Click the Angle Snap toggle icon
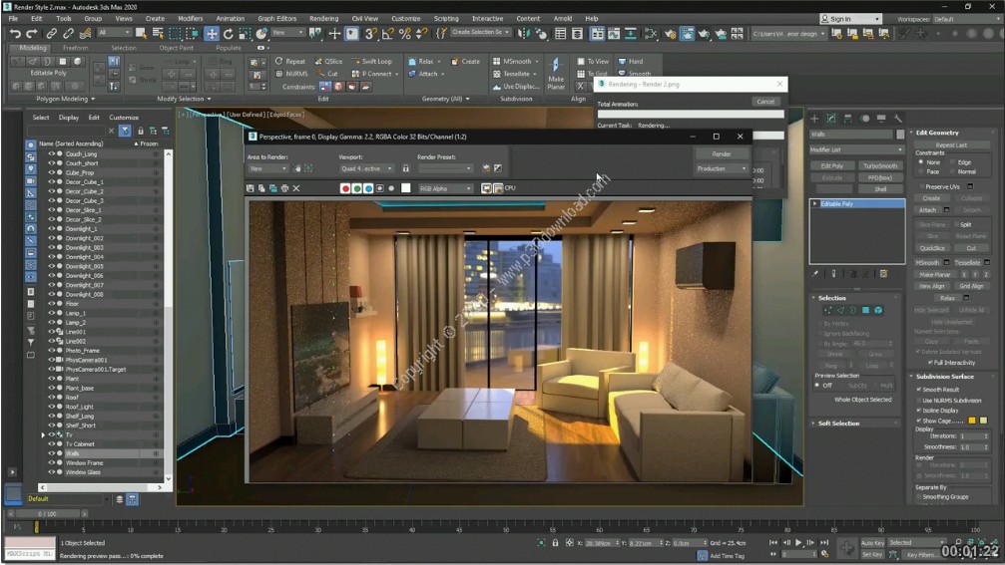Viewport: 1005px width, 565px height. click(388, 33)
